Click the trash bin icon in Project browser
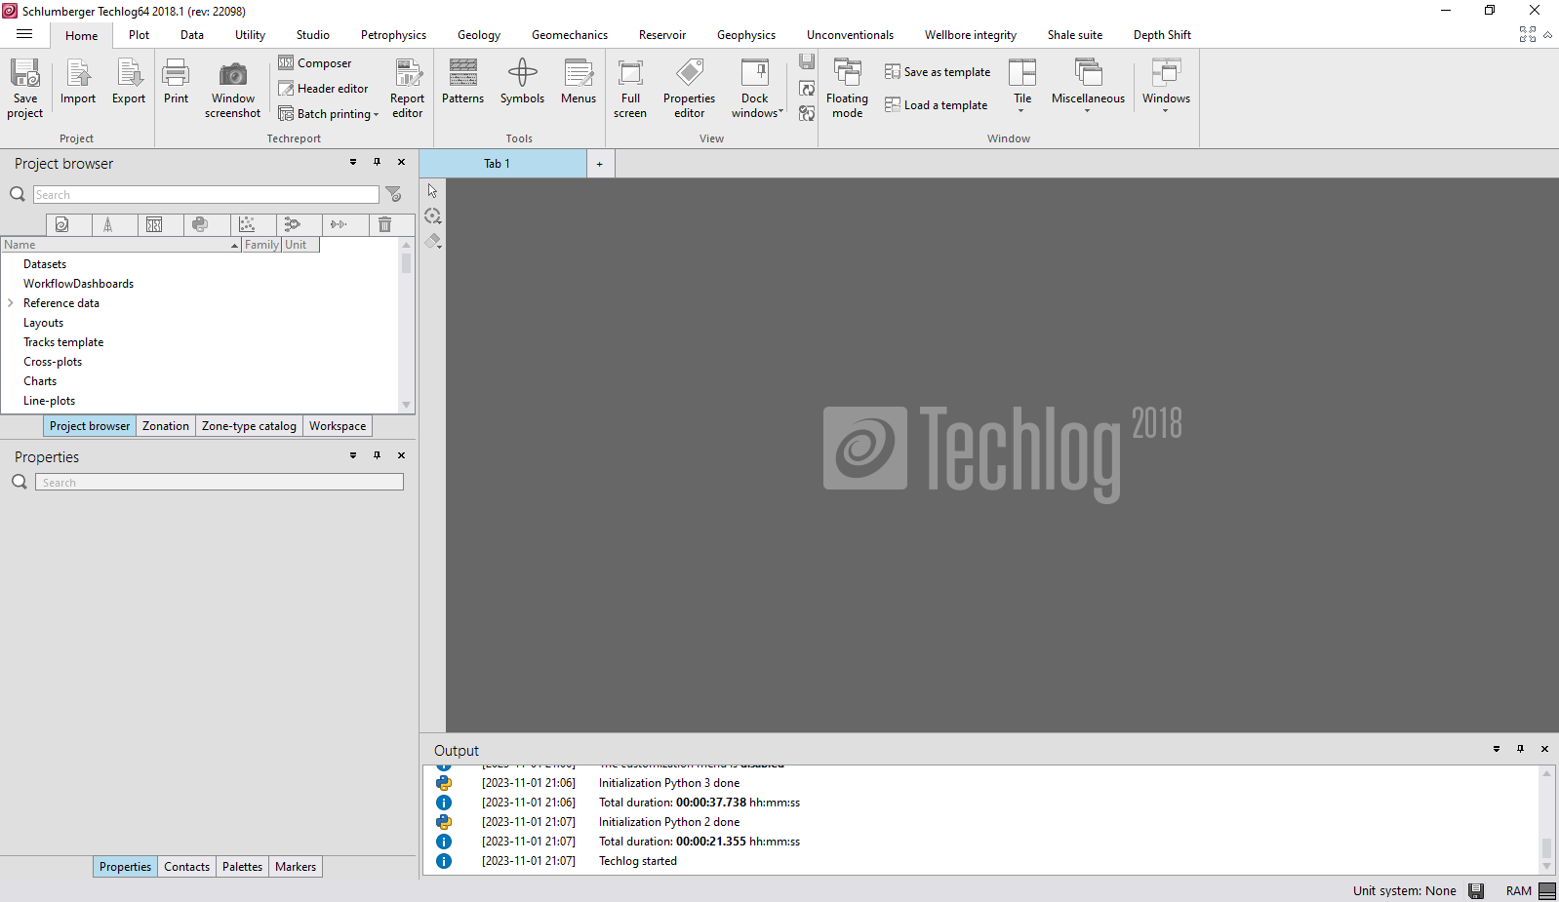 point(385,225)
